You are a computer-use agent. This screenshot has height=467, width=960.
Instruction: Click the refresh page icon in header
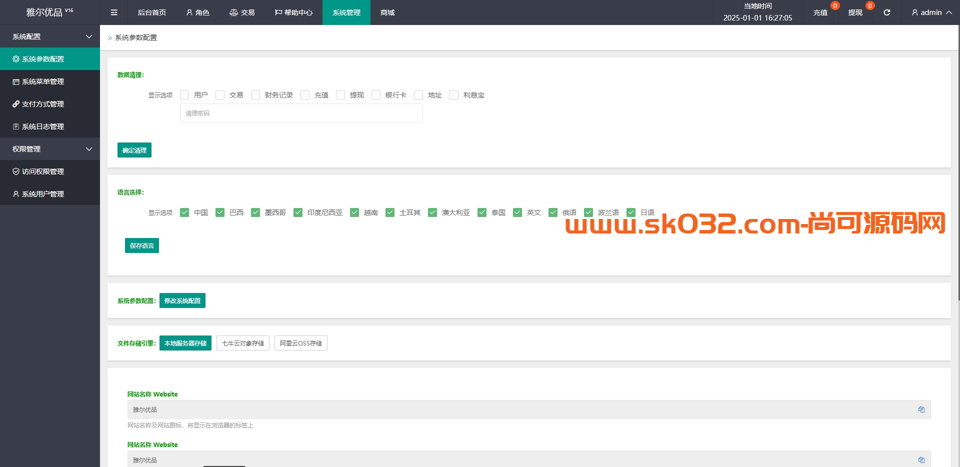(x=886, y=12)
